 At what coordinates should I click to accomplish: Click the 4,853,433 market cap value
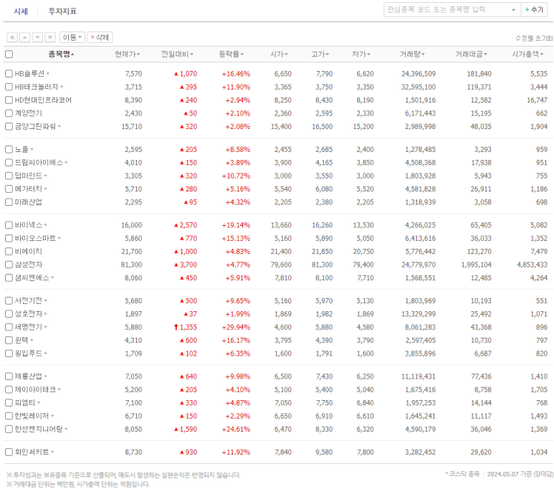[532, 265]
